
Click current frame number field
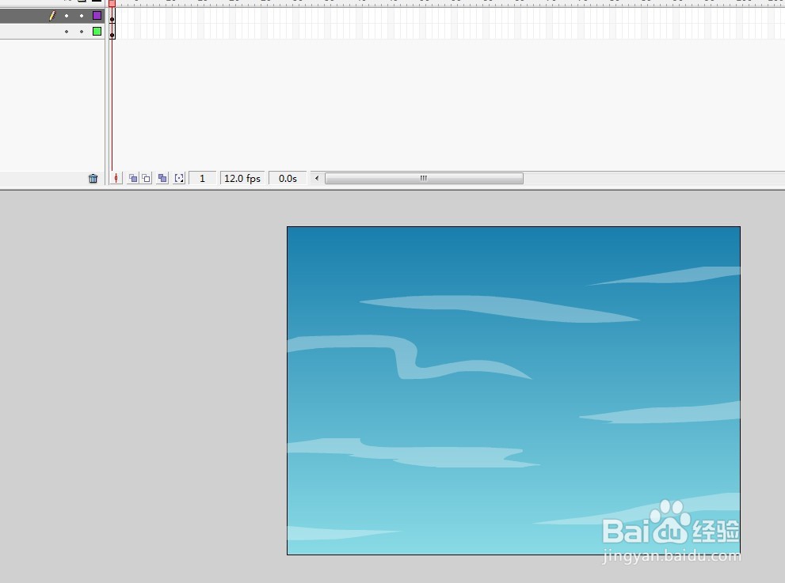202,178
